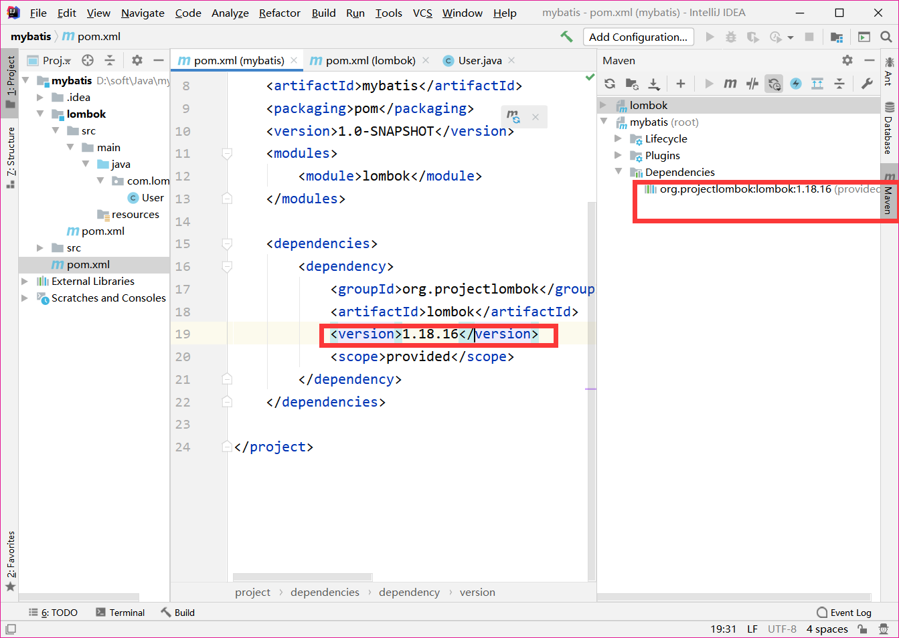
Task: Click the Add Configuration button
Action: (638, 37)
